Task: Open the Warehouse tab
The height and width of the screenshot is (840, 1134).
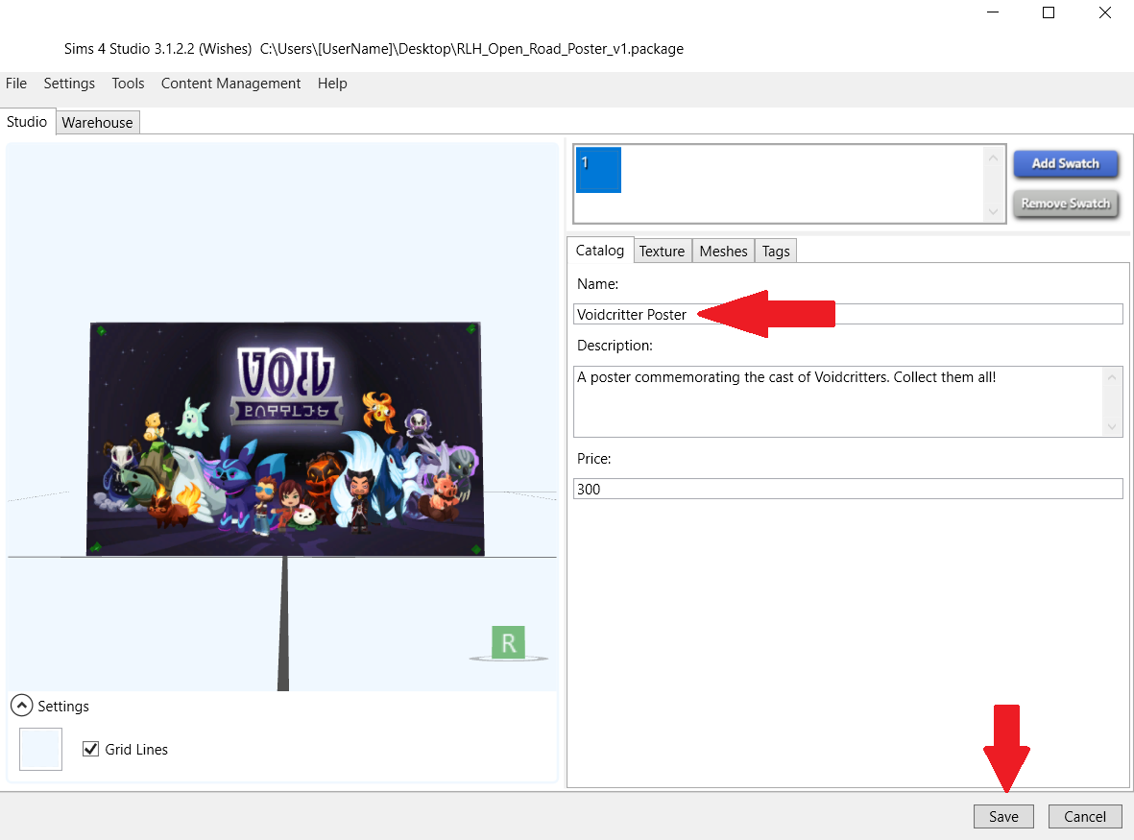Action: coord(97,122)
